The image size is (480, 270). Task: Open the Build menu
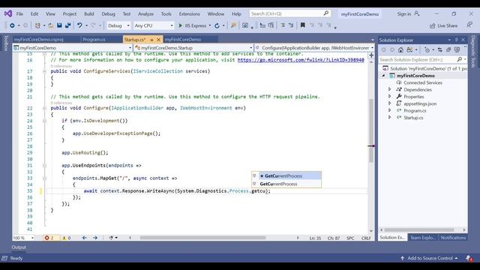click(x=88, y=14)
